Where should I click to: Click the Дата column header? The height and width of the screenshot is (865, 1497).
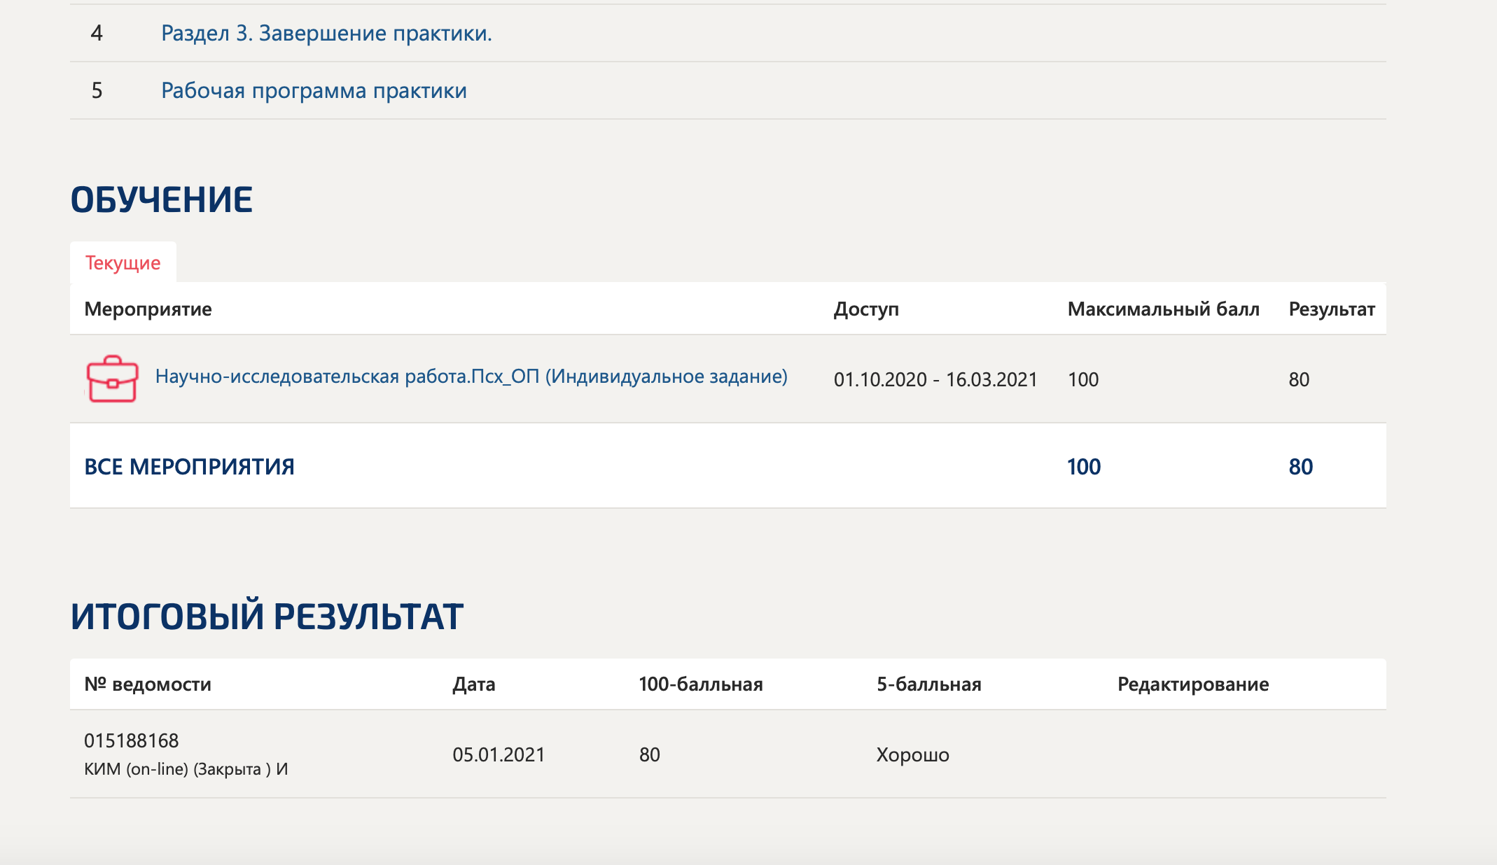click(x=474, y=684)
